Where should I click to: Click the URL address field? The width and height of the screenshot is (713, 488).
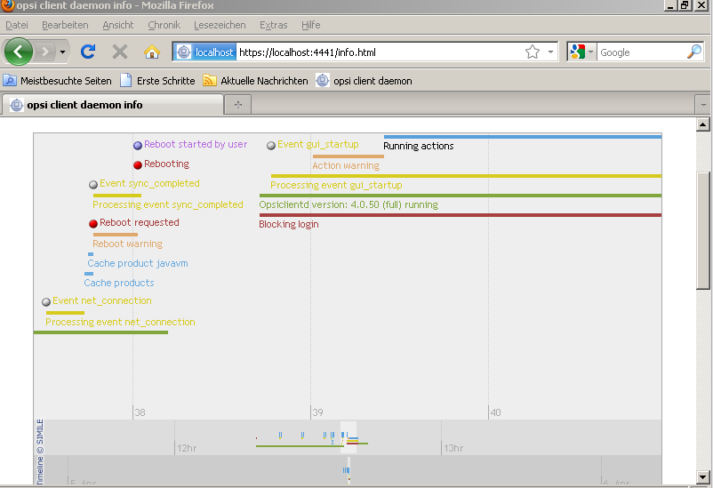coord(380,52)
